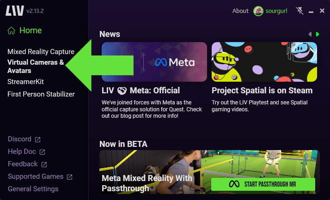Click the sourgurl username
The width and height of the screenshot is (330, 200).
276,11
